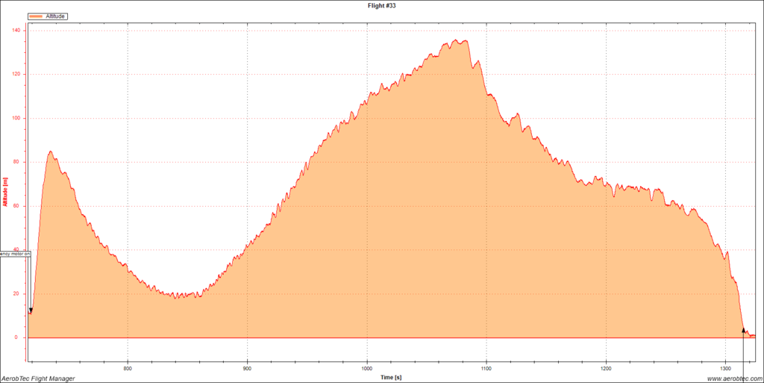Viewport: 764px width, 383px height.
Task: Click the downward arrowhead marker at flight start
Action: point(31,311)
